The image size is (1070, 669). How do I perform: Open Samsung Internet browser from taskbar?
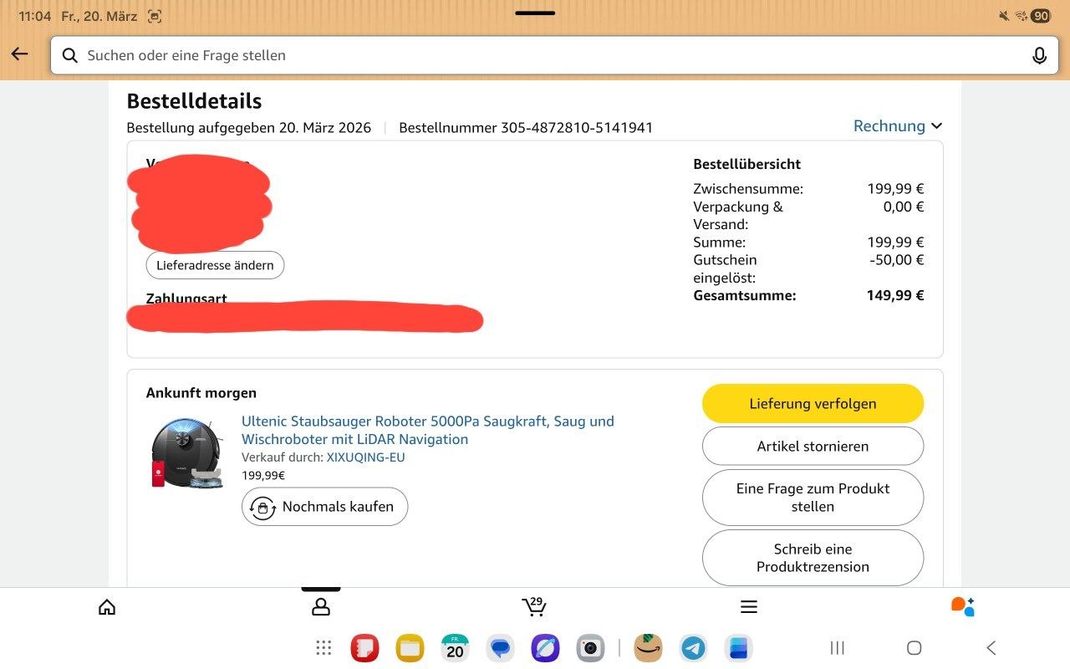(x=545, y=648)
